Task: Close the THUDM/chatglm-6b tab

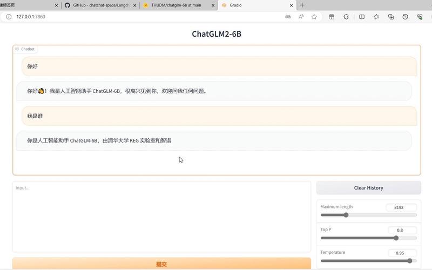Action: point(213,5)
